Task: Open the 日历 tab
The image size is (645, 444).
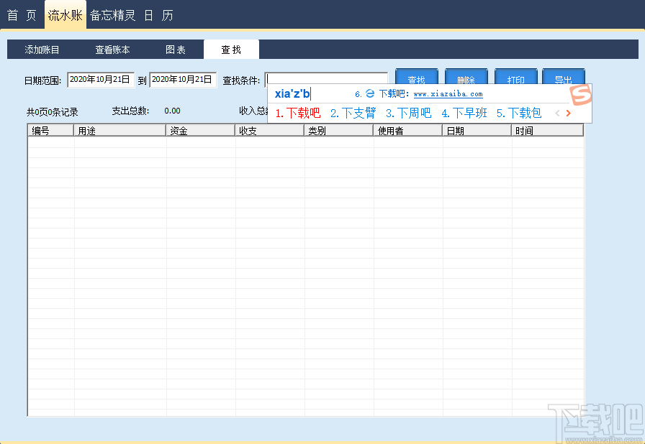Action: click(158, 16)
